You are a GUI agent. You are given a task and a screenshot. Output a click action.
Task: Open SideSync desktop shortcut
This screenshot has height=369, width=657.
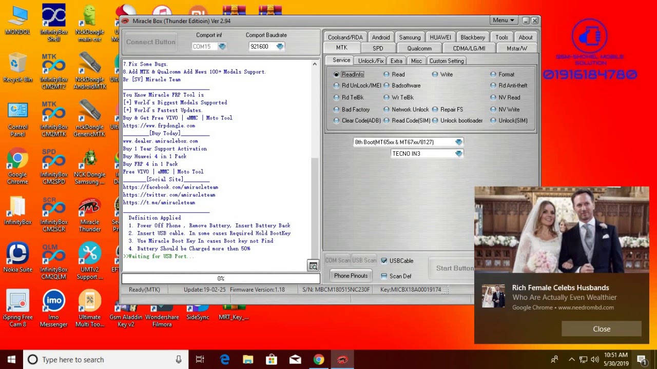[198, 311]
